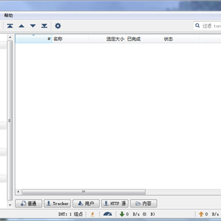Open options via gear icon

[x=58, y=26]
